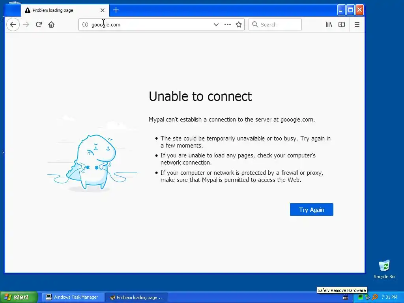
Task: Switch to Windows Task Manager in taskbar
Action: pos(72,297)
